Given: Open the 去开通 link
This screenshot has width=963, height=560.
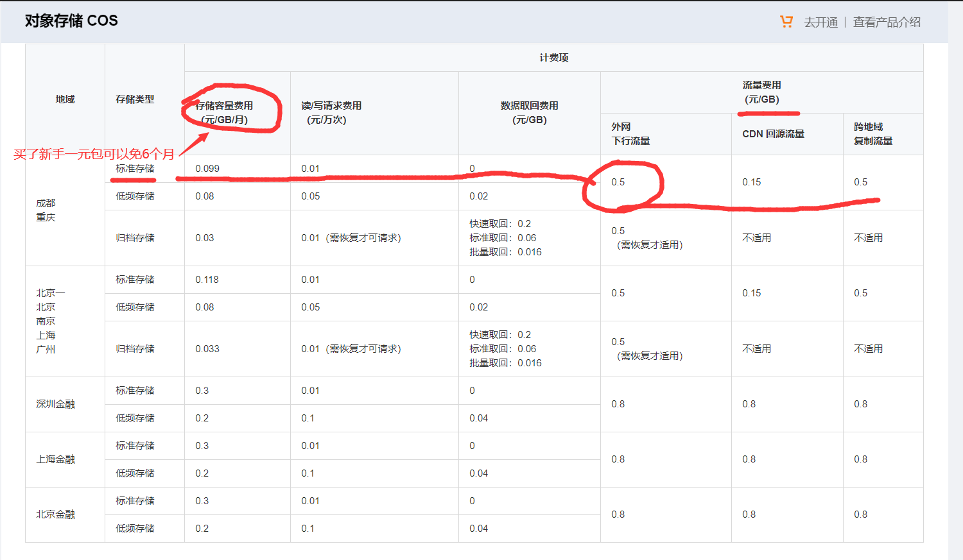Looking at the screenshot, I should coord(821,22).
